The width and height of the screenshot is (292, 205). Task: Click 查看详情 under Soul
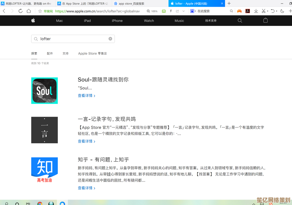pyautogui.click(x=87, y=96)
